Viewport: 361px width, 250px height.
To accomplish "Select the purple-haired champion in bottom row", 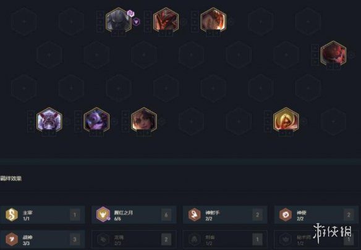I will pyautogui.click(x=96, y=120).
